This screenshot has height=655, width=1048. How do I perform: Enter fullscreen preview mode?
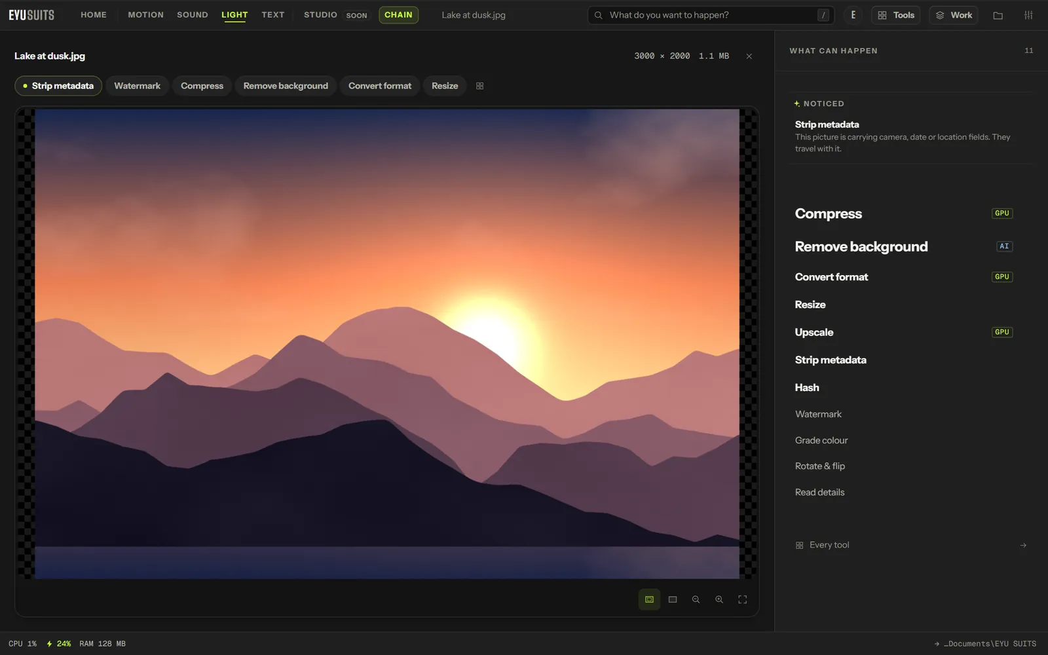742,599
